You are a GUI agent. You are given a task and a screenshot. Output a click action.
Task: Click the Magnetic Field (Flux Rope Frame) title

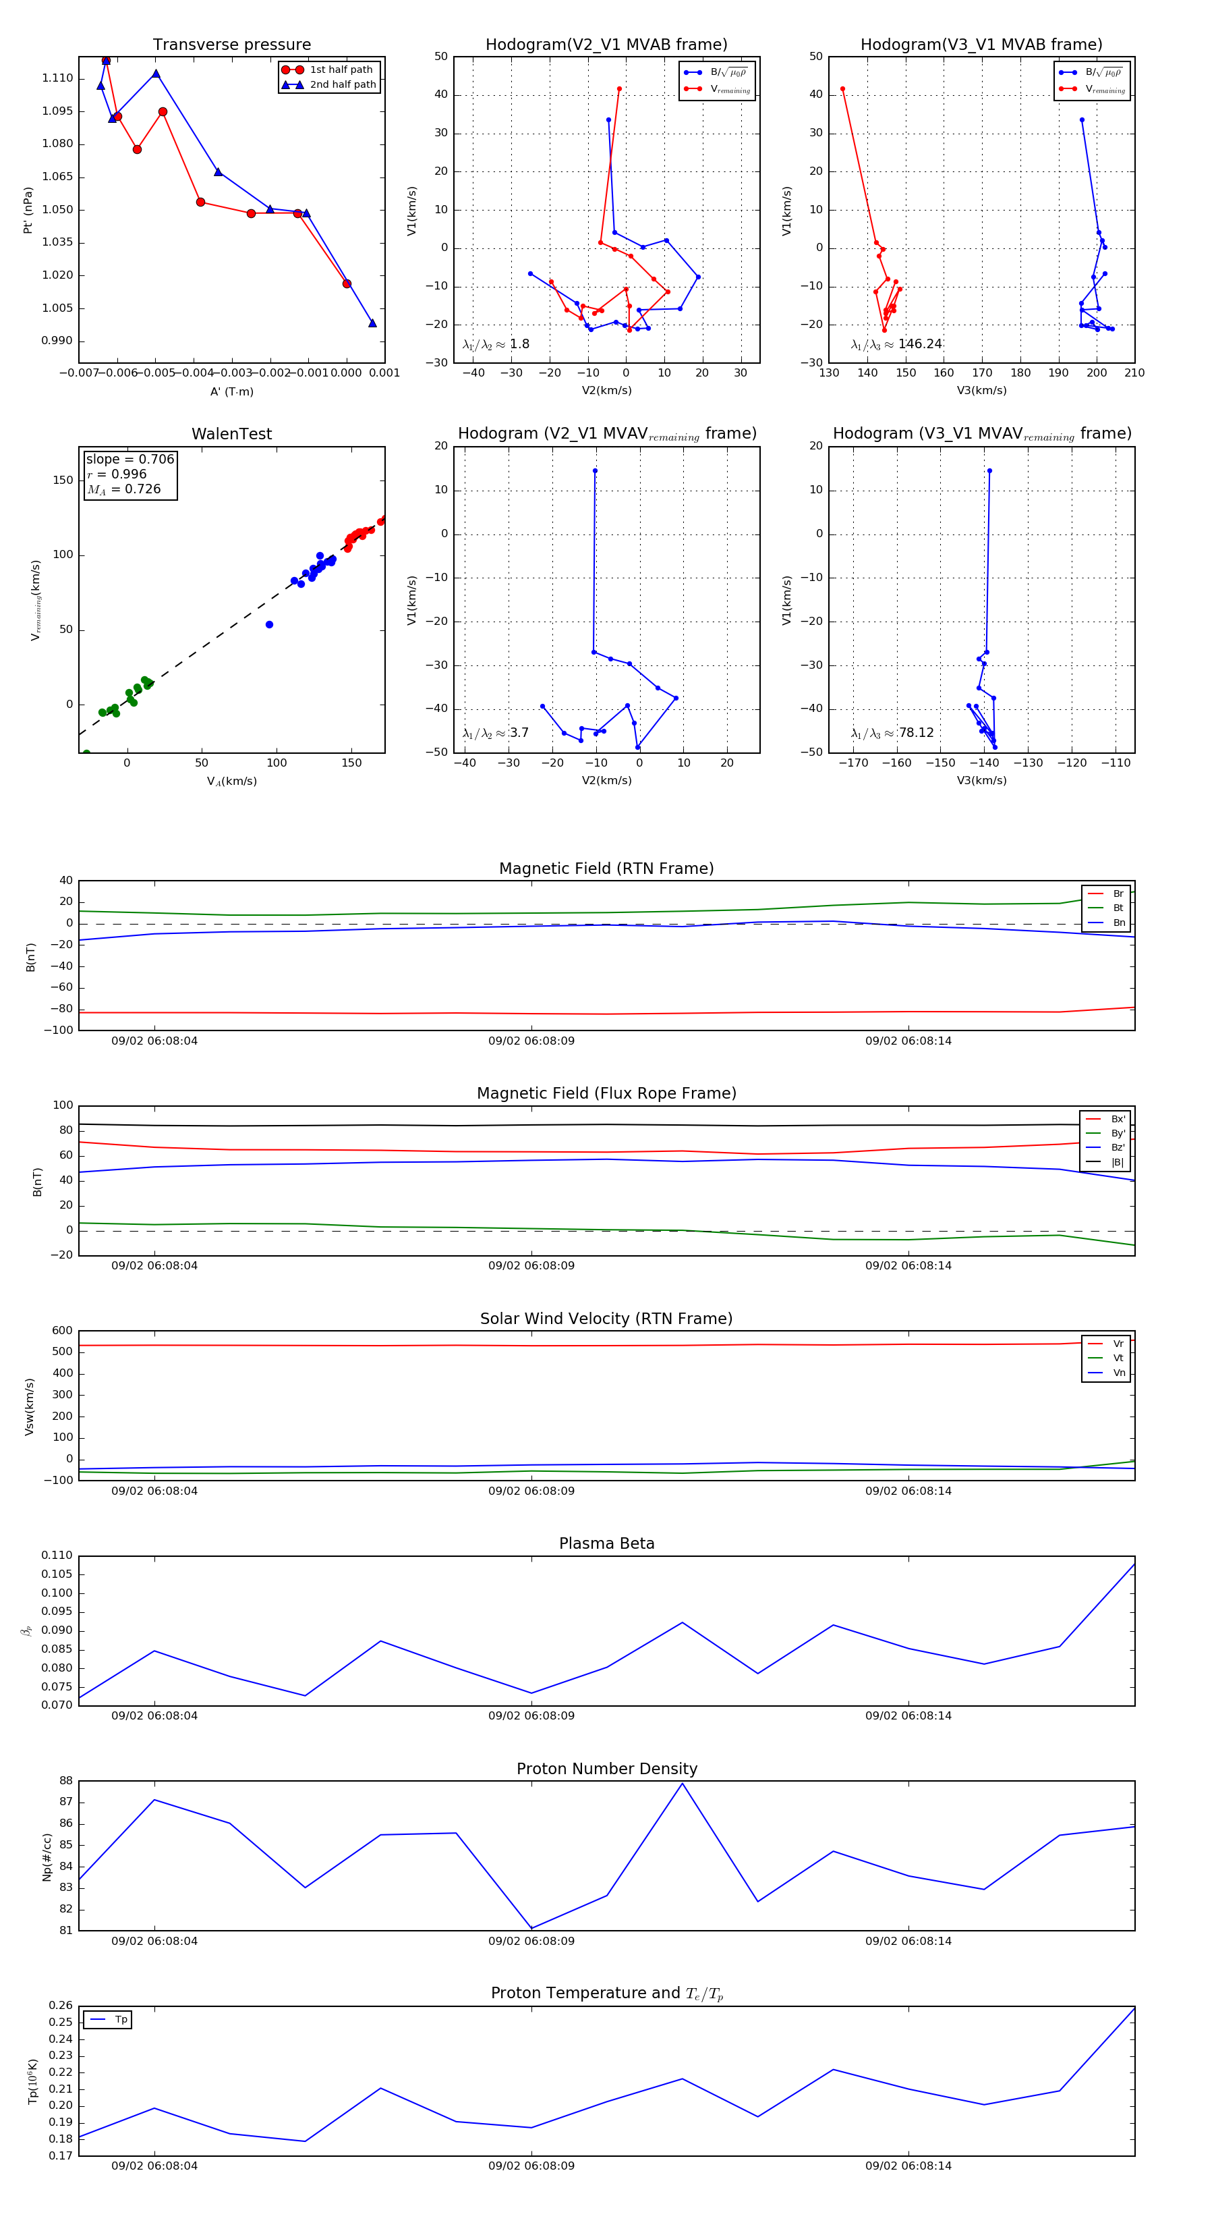pos(606,1094)
